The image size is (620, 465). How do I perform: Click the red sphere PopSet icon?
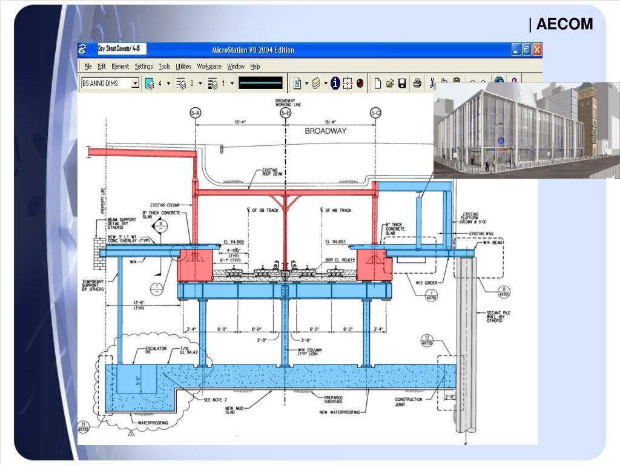coord(360,84)
